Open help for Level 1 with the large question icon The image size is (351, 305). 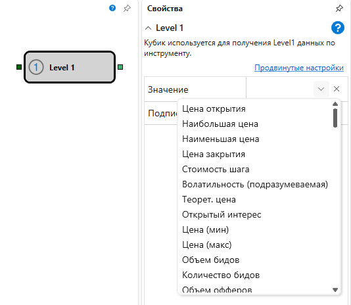pyautogui.click(x=338, y=28)
